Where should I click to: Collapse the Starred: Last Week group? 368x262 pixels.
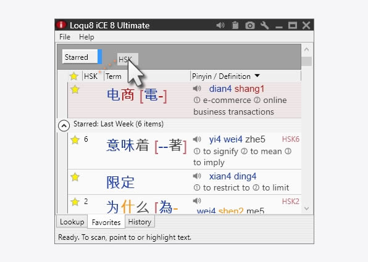pos(64,126)
